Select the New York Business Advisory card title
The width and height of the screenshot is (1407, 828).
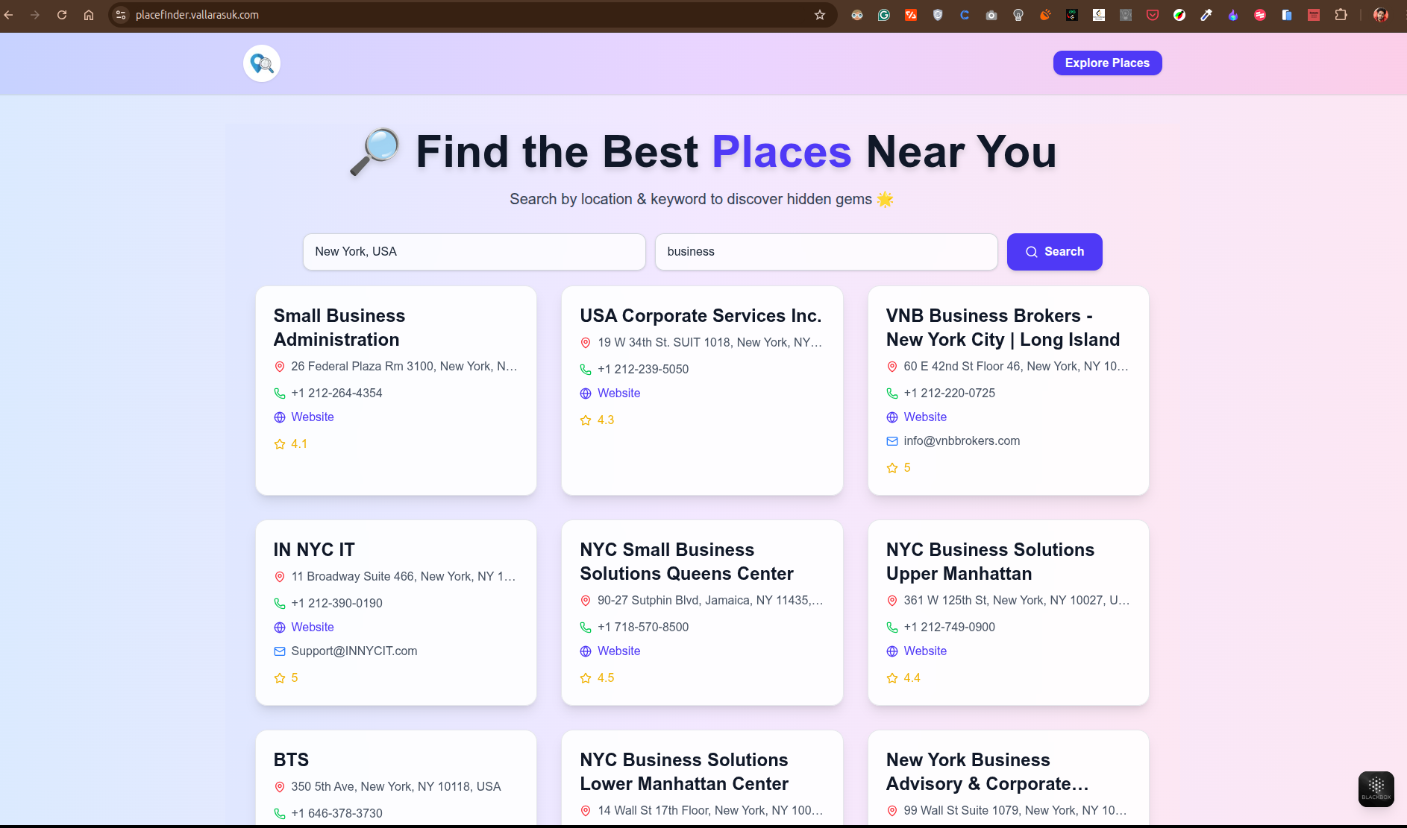987,772
